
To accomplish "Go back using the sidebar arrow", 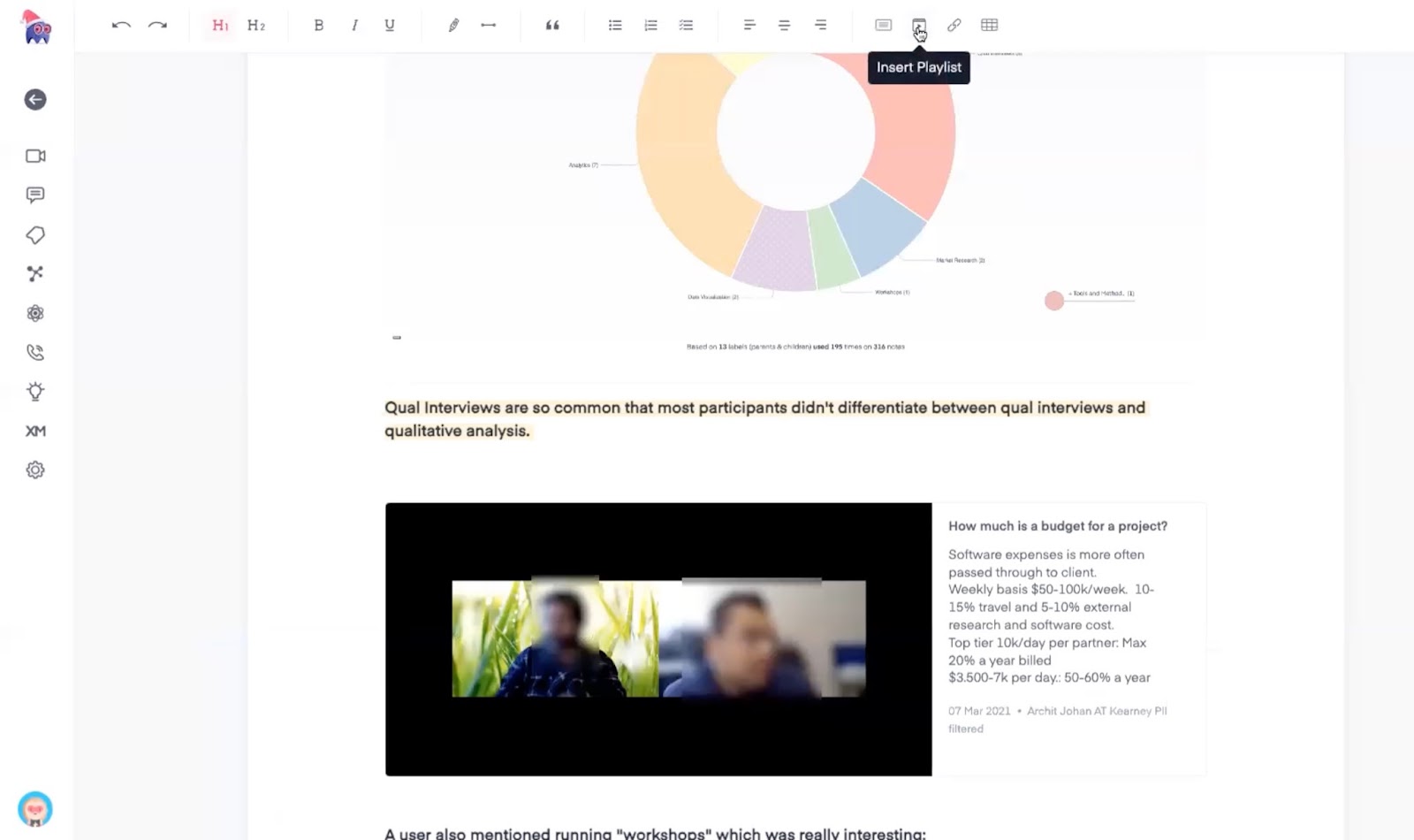I will coord(35,100).
